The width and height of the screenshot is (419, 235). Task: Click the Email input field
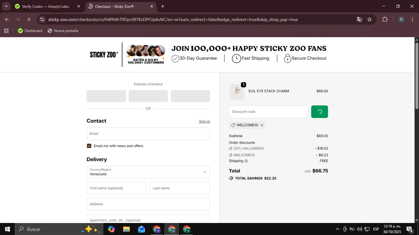148,134
